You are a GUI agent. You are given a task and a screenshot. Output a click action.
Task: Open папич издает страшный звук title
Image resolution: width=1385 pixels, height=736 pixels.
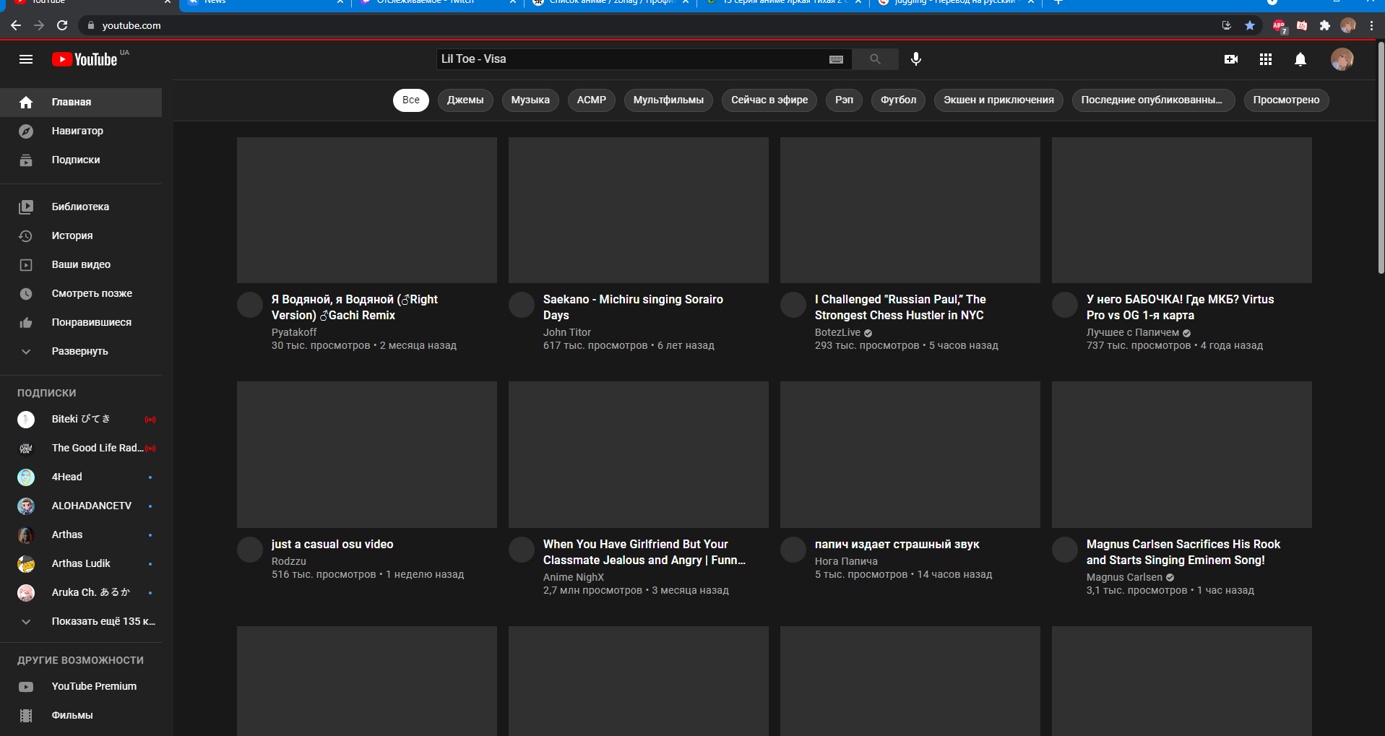coord(897,544)
